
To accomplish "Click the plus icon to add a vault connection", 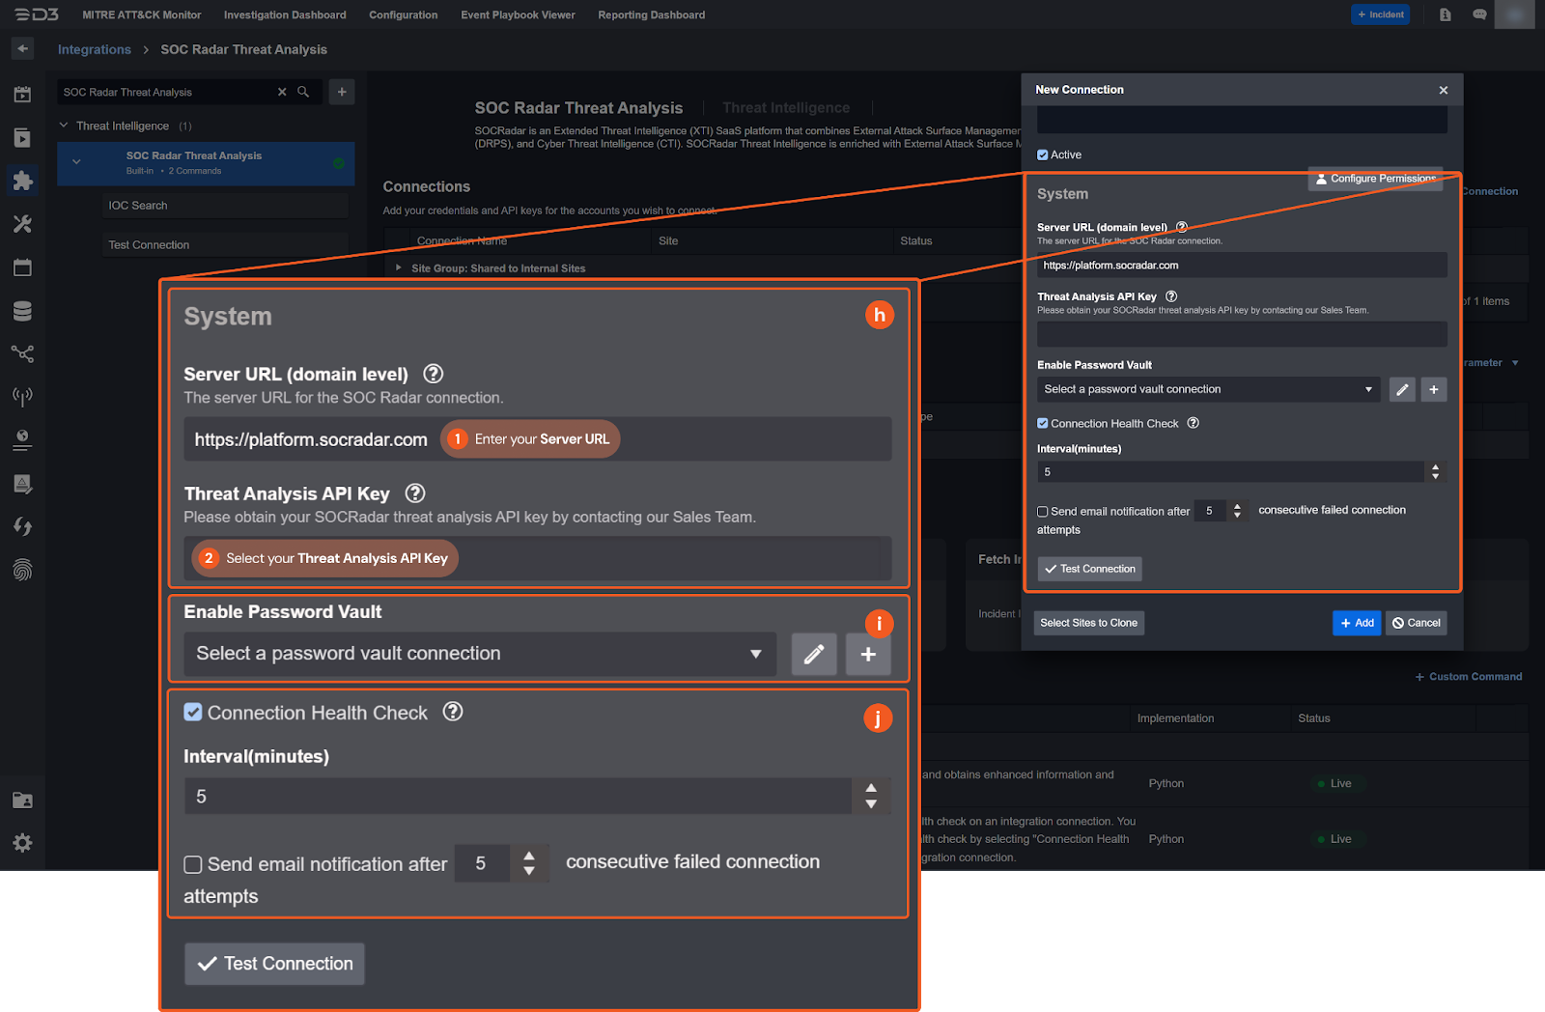I will (867, 654).
